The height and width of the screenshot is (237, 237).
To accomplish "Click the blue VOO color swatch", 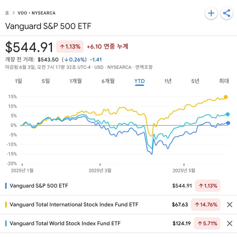I will pos(6,186).
